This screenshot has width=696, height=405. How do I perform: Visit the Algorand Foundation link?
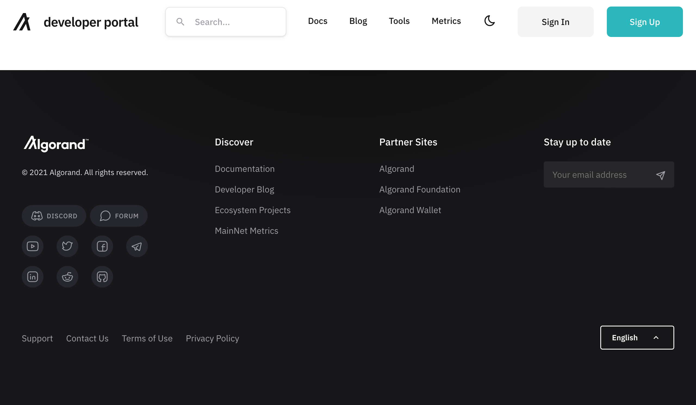click(x=420, y=189)
